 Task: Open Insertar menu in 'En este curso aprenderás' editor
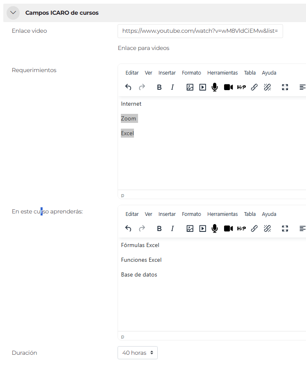167,214
